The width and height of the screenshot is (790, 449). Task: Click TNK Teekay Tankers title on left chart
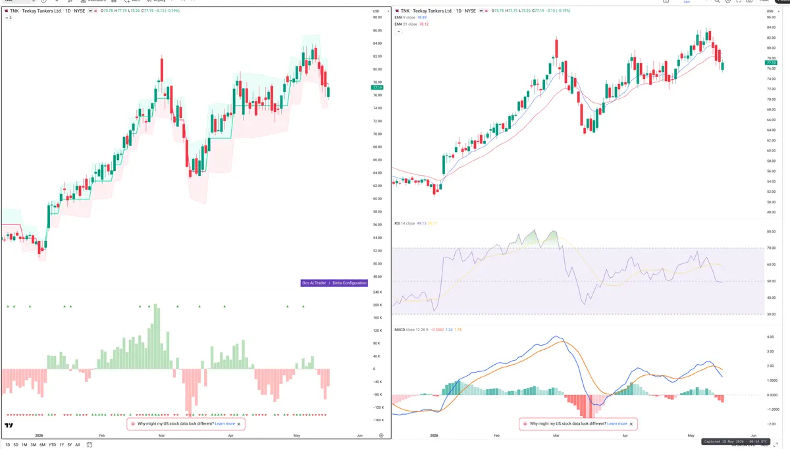point(47,11)
